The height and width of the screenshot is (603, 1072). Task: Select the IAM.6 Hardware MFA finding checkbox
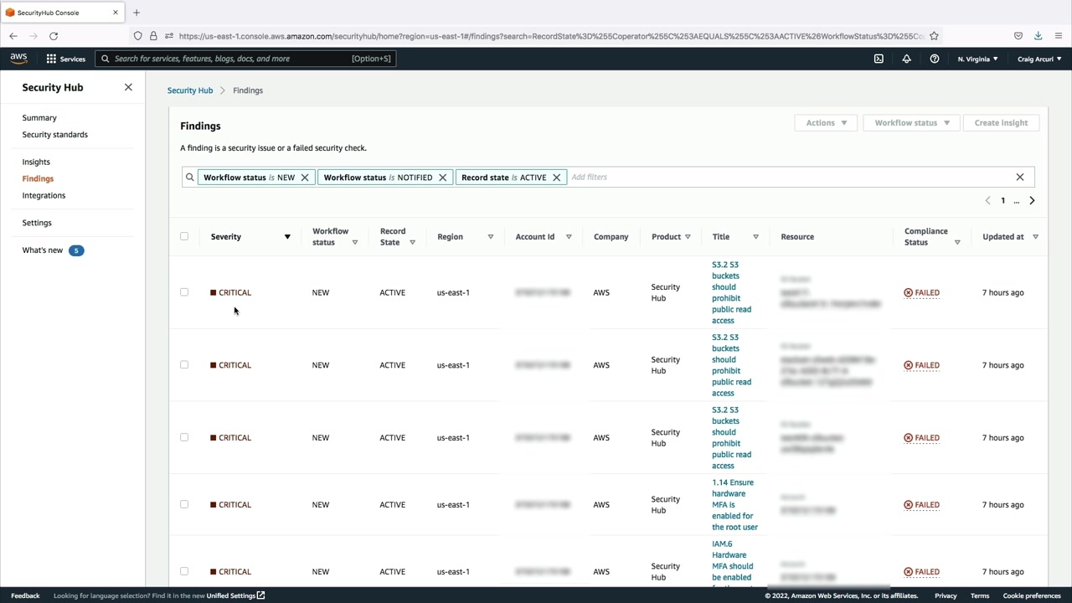184,571
